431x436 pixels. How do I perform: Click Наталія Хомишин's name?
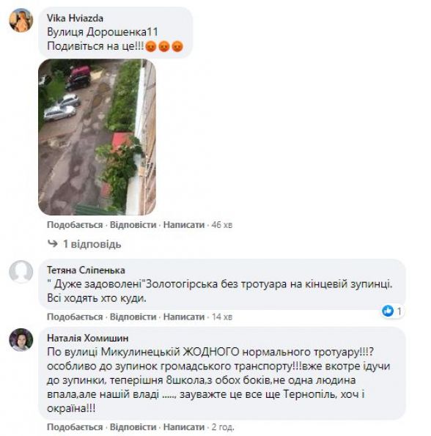87,338
